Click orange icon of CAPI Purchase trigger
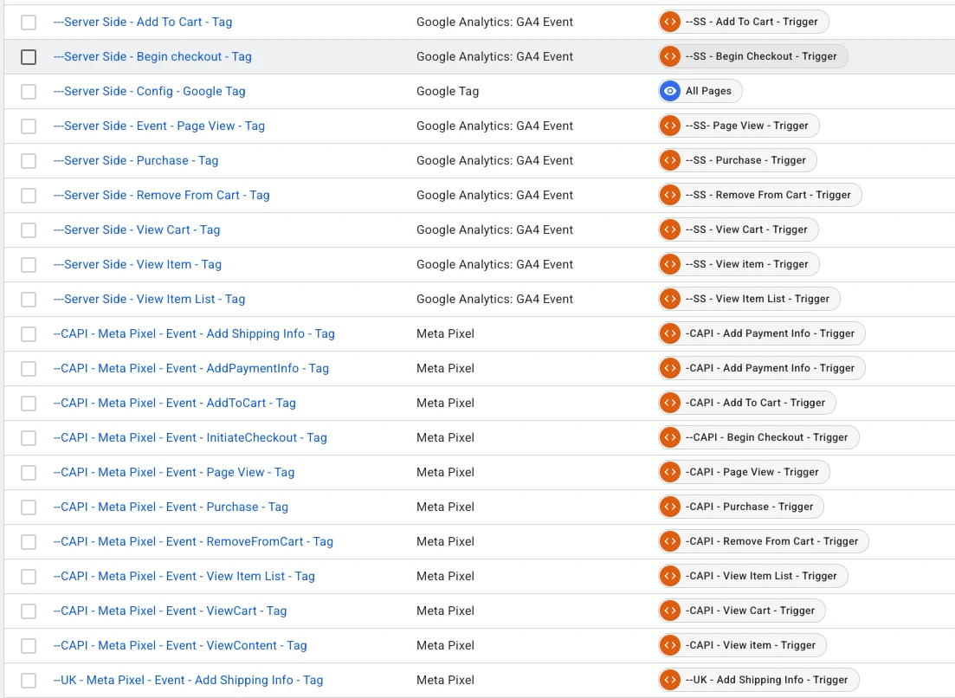 pos(670,507)
